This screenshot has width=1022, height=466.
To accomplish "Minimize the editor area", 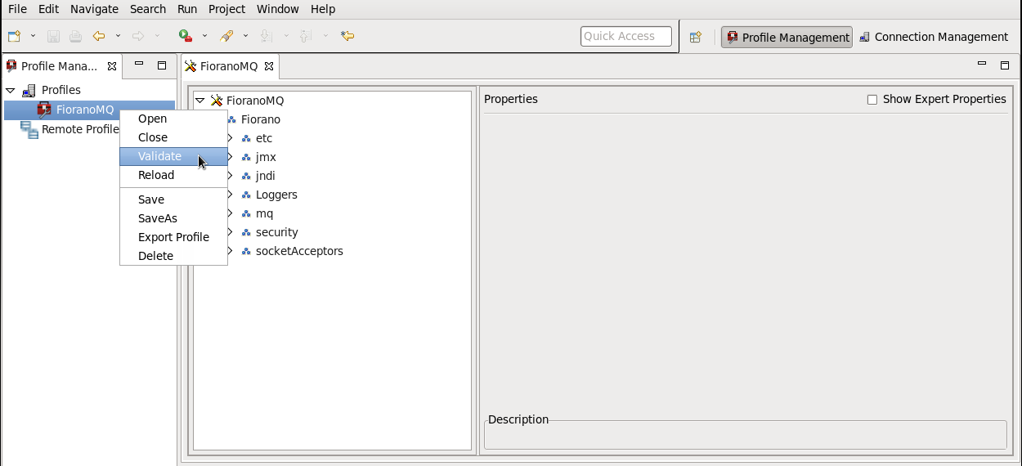I will pyautogui.click(x=982, y=65).
